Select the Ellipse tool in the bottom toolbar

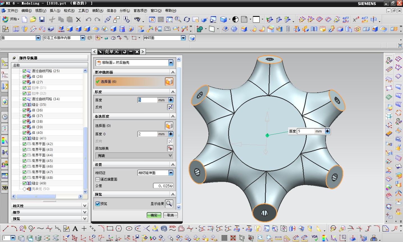pyautogui.click(x=129, y=229)
